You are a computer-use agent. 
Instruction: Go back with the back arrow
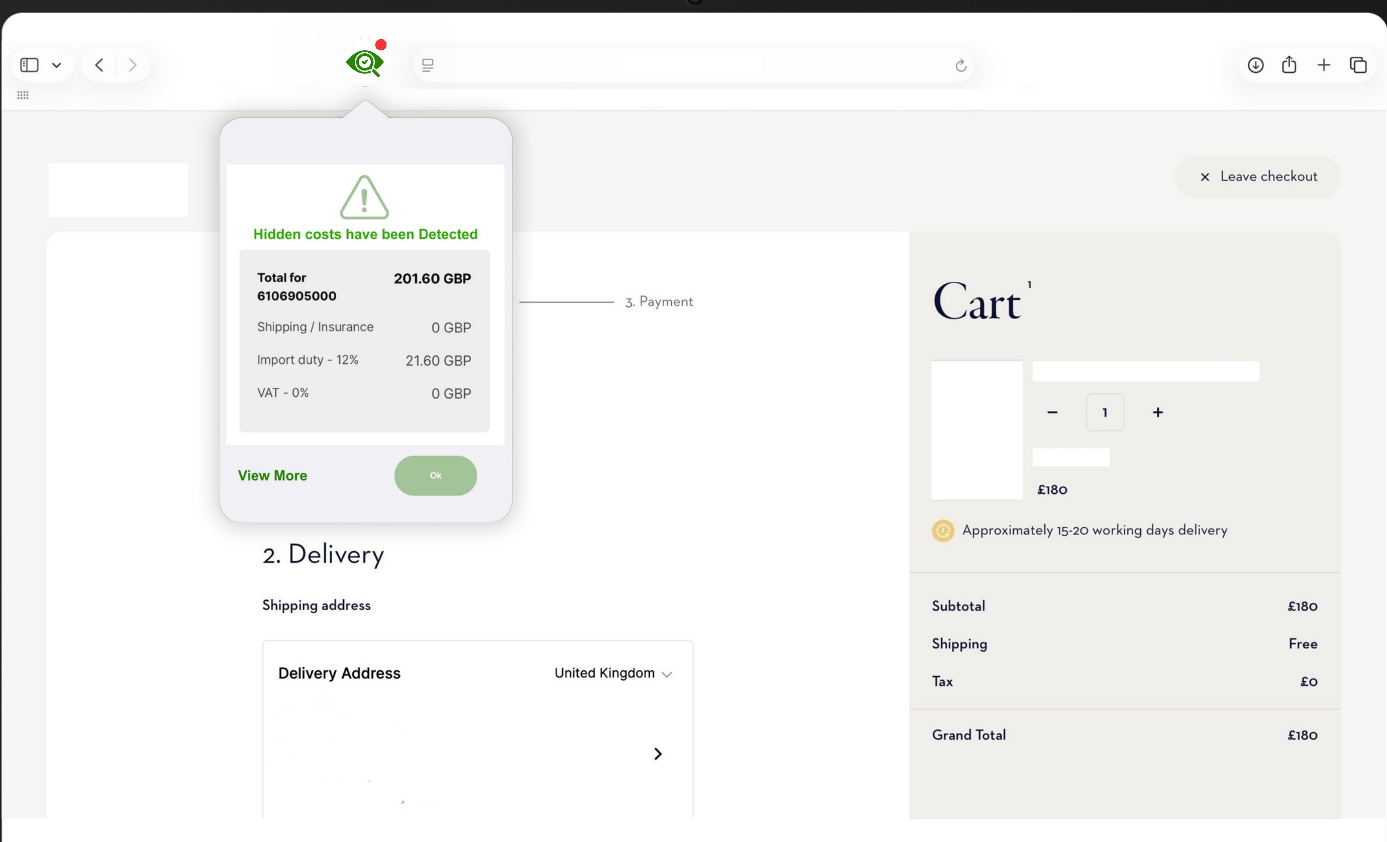click(x=99, y=65)
